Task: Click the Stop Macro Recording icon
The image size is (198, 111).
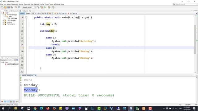Action: coord(71,14)
